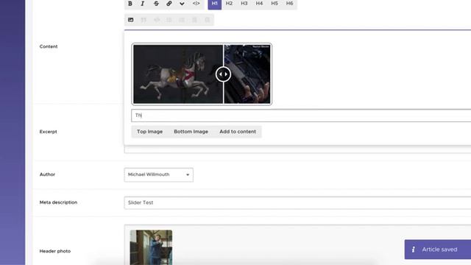Click the Header photo thumbnail
Screen dimensions: 471x265
click(x=151, y=247)
